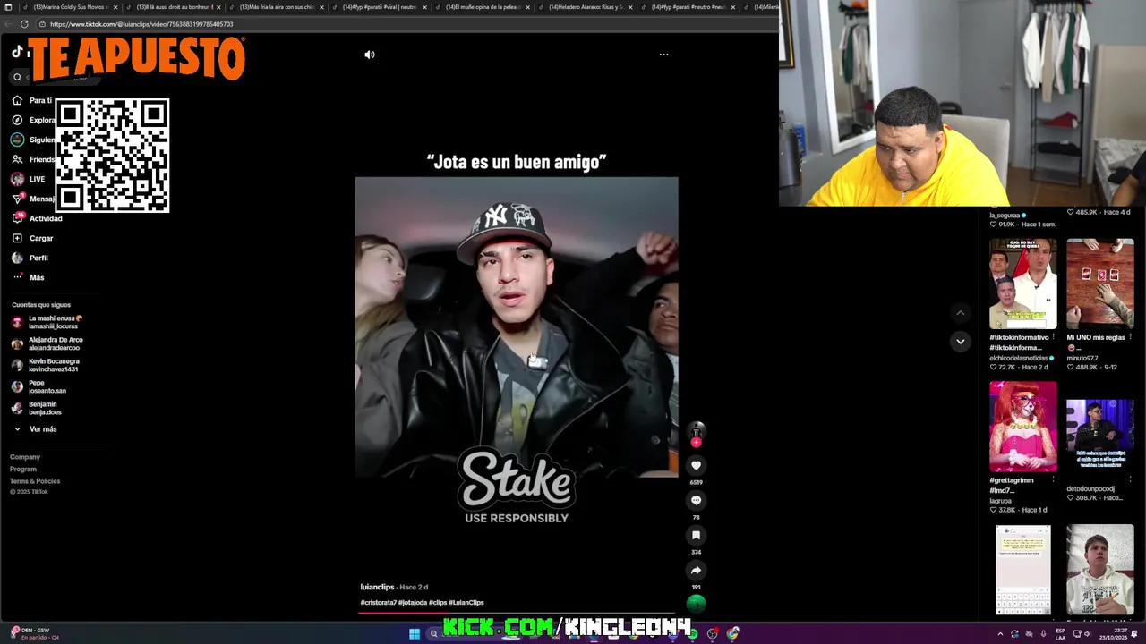Open the elchicodelasnoticias profile link

point(1018,358)
